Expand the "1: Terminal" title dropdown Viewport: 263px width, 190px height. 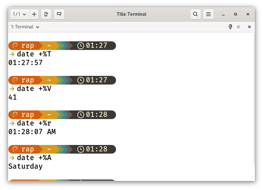(25, 27)
